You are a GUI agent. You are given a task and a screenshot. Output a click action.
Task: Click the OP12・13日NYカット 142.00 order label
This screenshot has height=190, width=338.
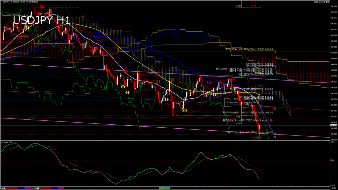248,112
